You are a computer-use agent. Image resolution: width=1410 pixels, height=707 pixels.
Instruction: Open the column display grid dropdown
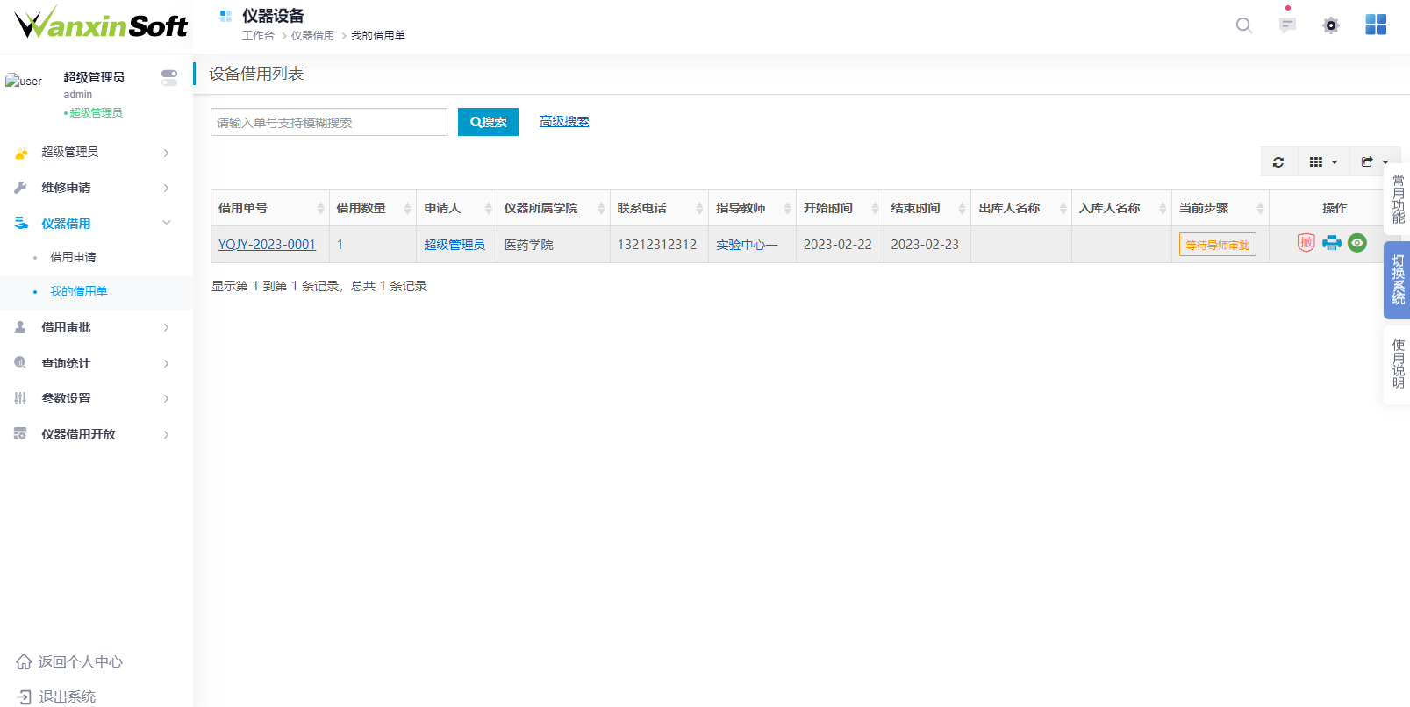click(x=1323, y=162)
